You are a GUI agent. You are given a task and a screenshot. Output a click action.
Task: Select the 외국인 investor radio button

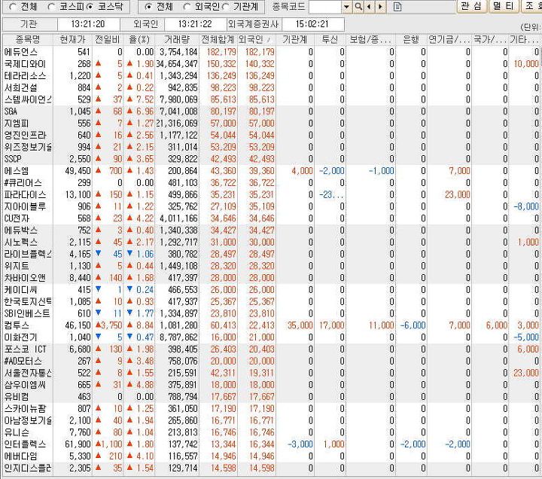tap(187, 7)
